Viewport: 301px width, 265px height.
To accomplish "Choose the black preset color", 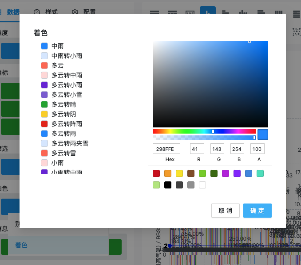I will point(168,185).
